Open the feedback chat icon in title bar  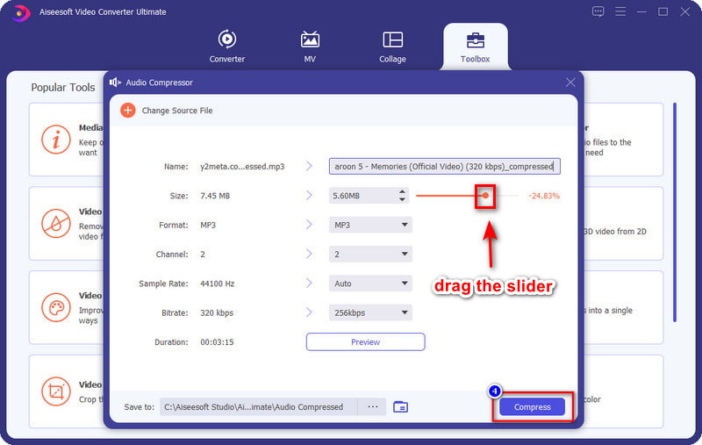click(x=598, y=11)
